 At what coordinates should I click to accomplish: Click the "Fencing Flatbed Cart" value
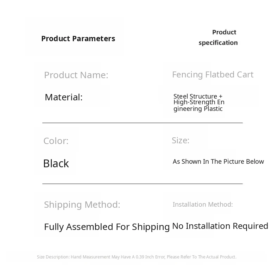tap(213, 75)
